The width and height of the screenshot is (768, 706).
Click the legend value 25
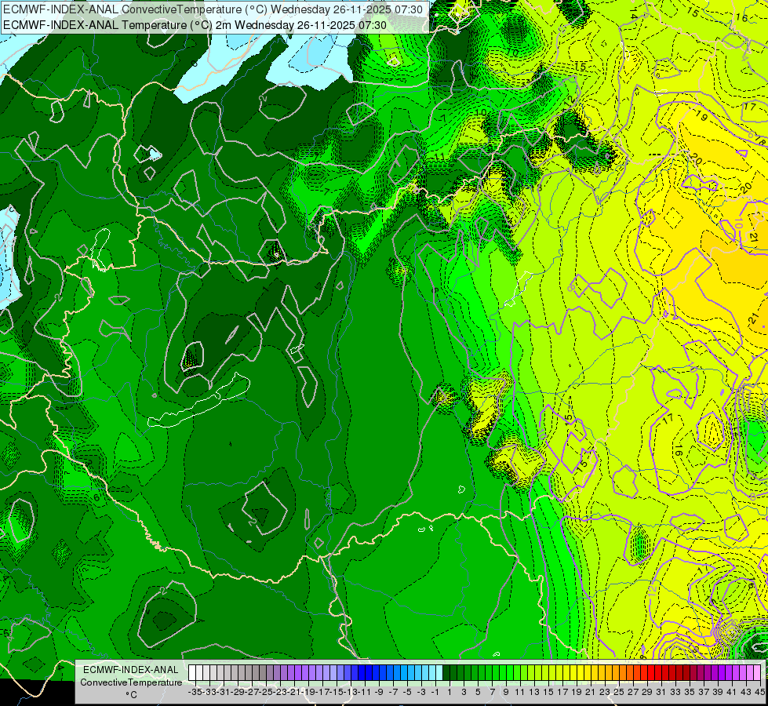coord(620,692)
